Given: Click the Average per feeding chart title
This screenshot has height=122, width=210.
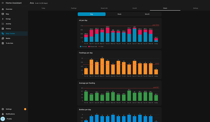Looking at the screenshot, I should [87, 83].
